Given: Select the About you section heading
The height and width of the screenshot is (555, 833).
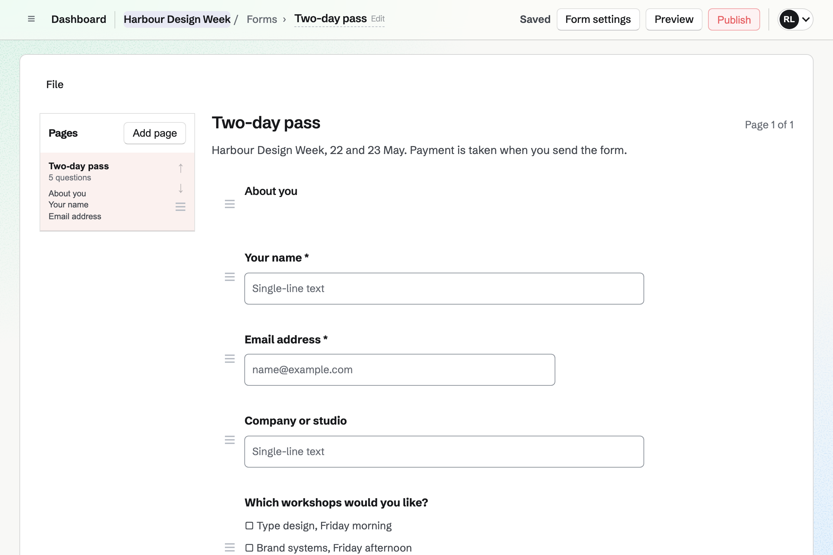Looking at the screenshot, I should 271,191.
